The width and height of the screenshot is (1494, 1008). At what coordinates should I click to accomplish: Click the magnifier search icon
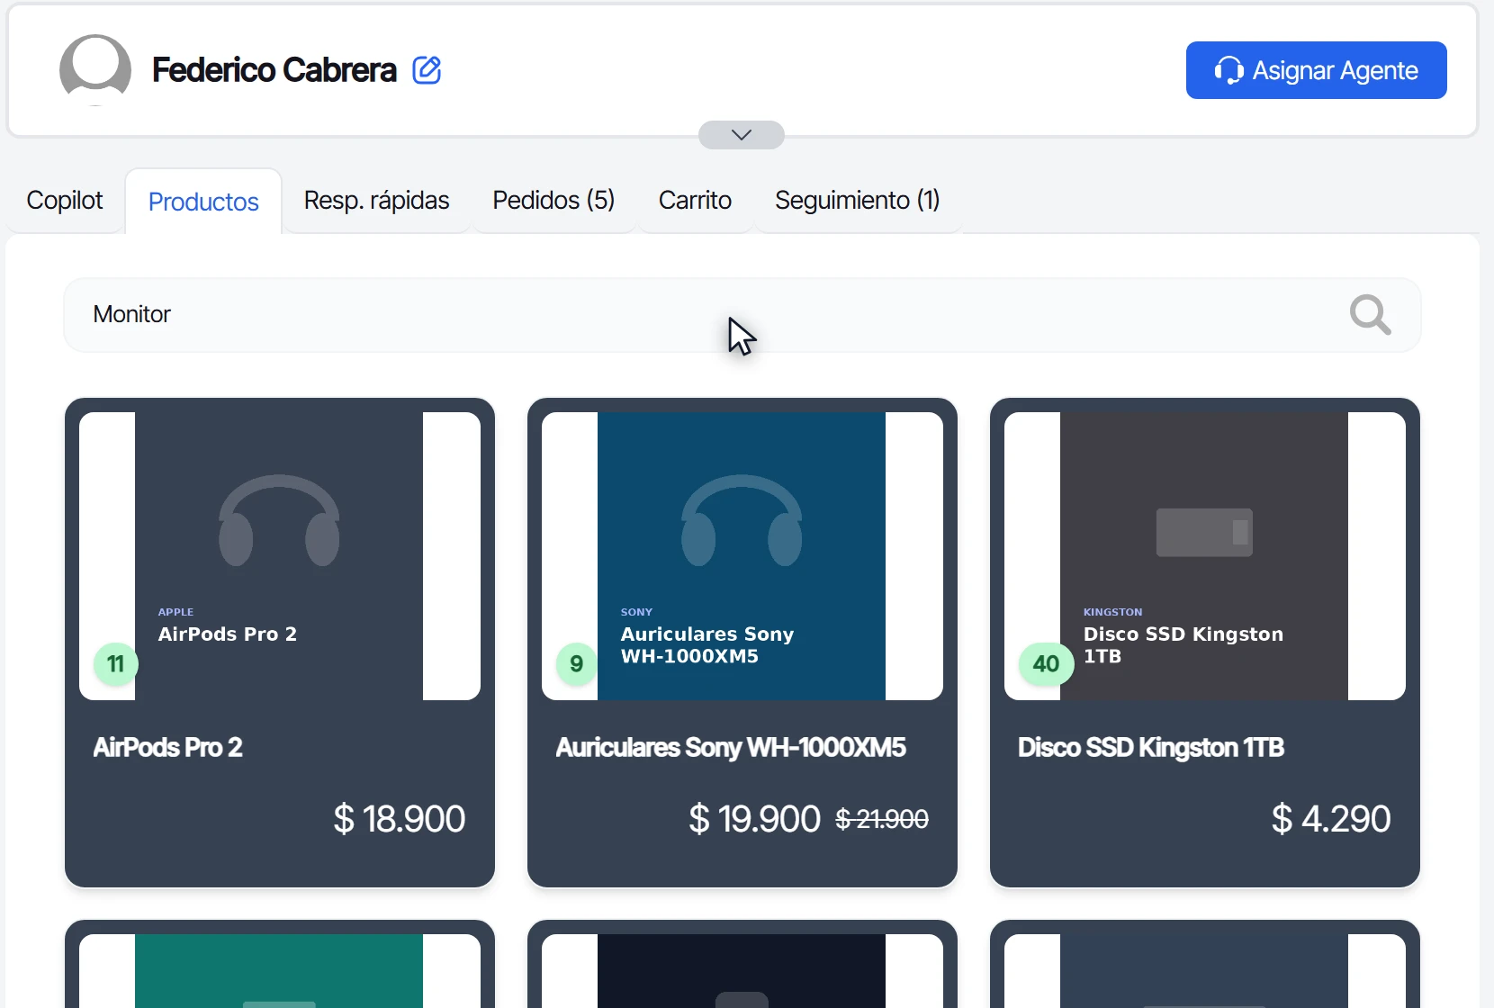tap(1370, 315)
